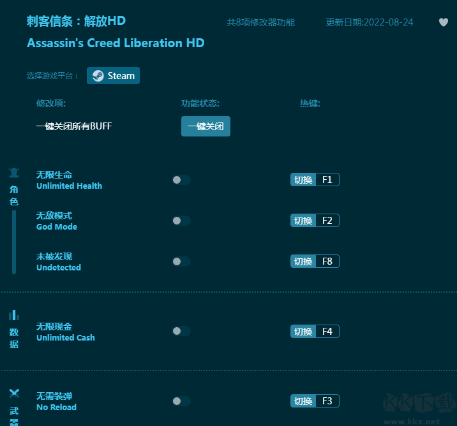The image size is (457, 426).
Task: Click the 切换 button for F8 hotkey
Action: click(303, 261)
